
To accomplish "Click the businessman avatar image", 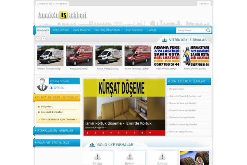I will coord(42,85).
